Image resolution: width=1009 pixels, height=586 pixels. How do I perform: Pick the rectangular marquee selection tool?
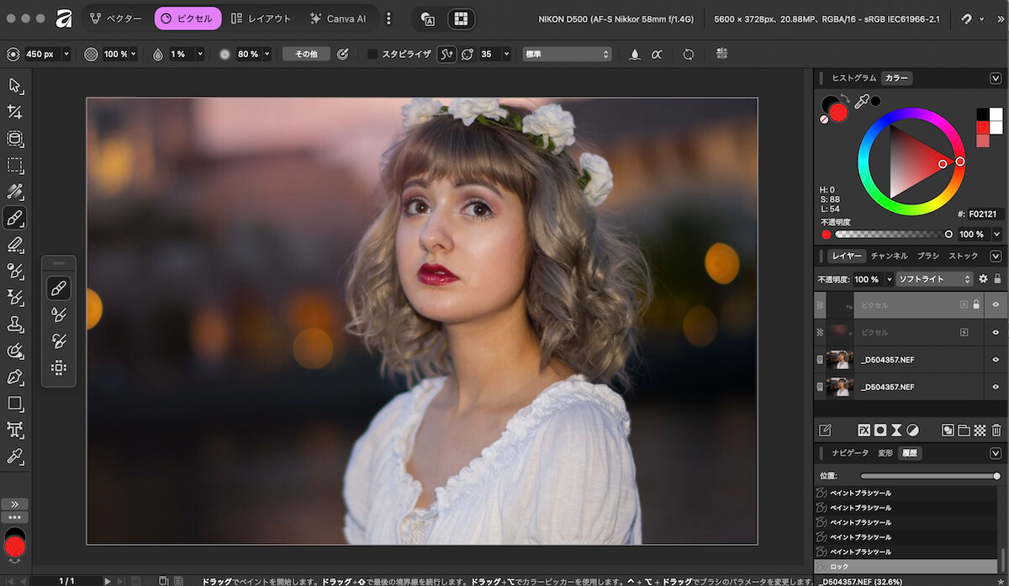(x=14, y=166)
